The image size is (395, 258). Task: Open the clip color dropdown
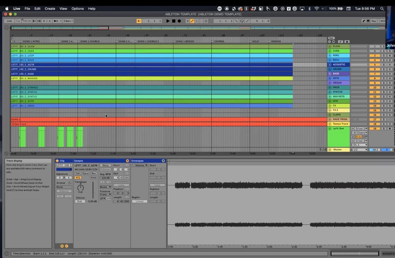pyautogui.click(x=64, y=170)
